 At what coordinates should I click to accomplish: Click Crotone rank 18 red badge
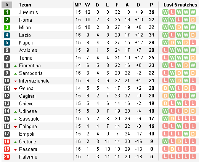7,141
